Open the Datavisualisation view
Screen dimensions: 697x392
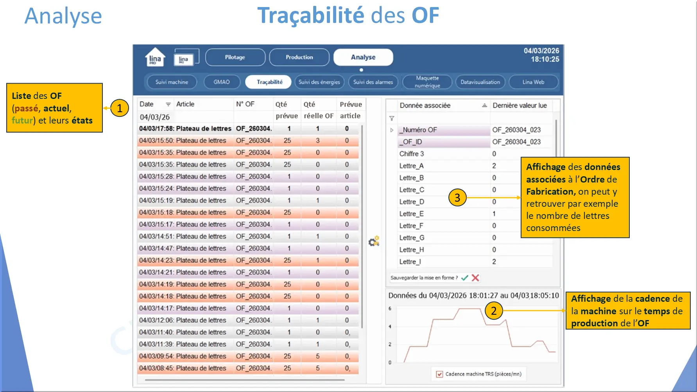[x=480, y=82]
